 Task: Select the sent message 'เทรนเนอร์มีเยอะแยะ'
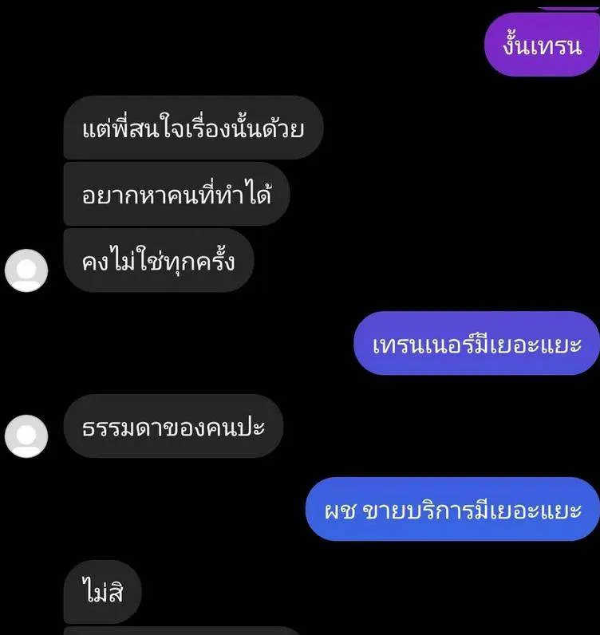pyautogui.click(x=476, y=343)
